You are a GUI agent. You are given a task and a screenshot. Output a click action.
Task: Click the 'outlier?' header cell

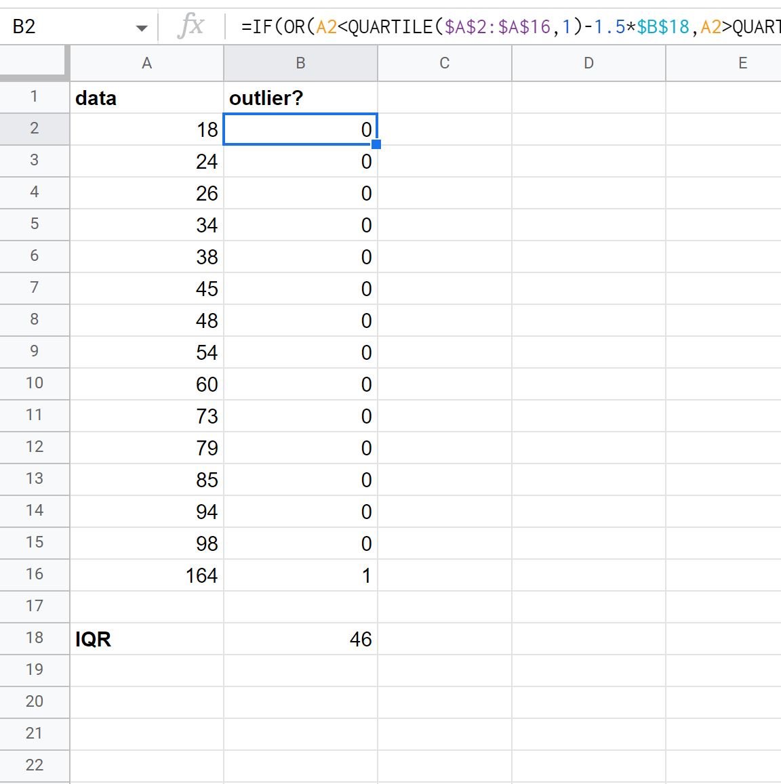point(300,98)
